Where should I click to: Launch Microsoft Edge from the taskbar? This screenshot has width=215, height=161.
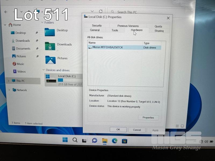(114, 141)
